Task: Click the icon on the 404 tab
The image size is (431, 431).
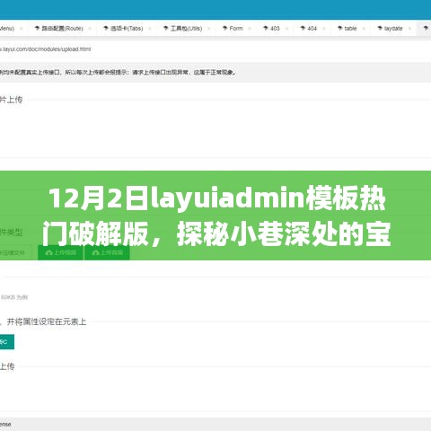Action: click(303, 28)
